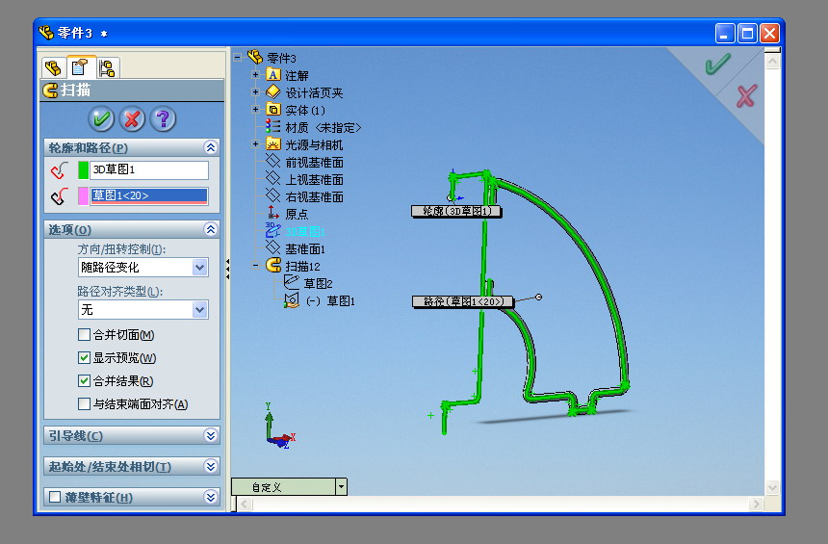The image size is (828, 544).
Task: Open sweep help question mark button
Action: pos(163,118)
